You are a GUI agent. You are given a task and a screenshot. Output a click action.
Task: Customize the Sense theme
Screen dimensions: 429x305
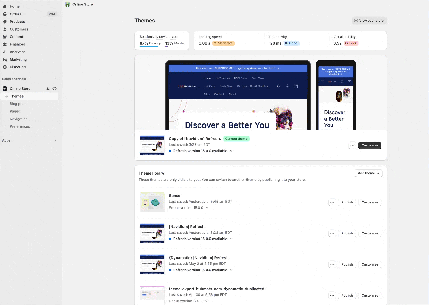click(370, 202)
